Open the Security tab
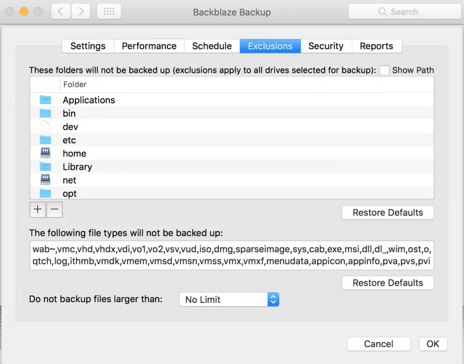This screenshot has height=364, width=464. tap(326, 46)
